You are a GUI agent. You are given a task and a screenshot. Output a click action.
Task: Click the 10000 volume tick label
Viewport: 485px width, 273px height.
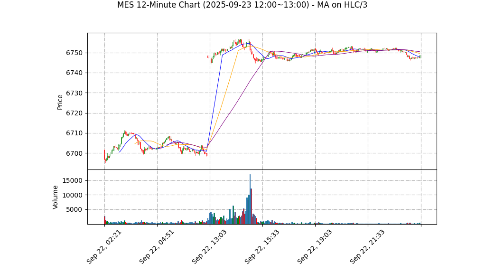tap(73, 195)
